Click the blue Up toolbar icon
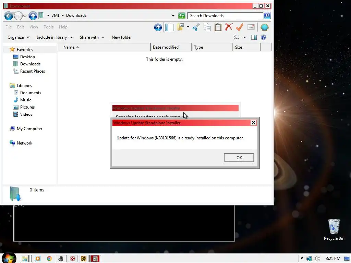 158,27
